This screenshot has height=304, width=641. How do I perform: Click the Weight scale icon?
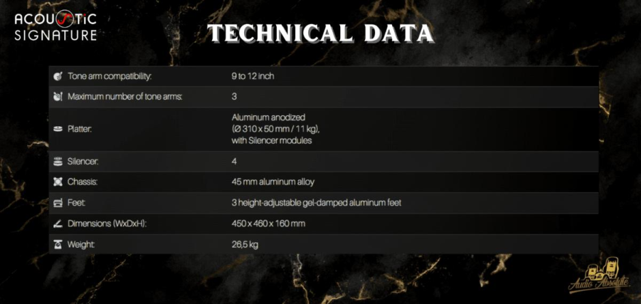(x=58, y=244)
